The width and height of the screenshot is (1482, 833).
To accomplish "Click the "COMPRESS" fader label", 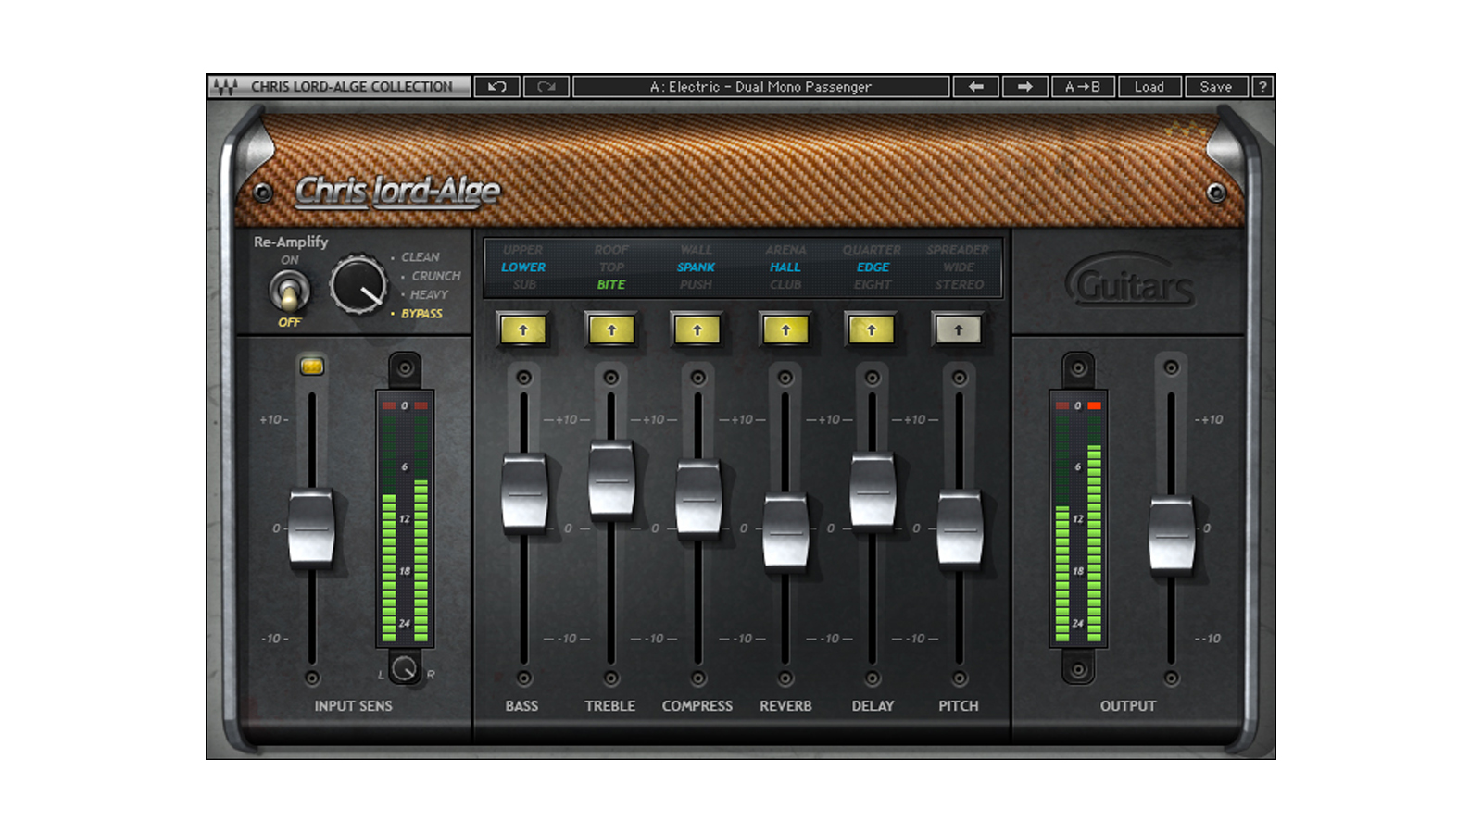I will pyautogui.click(x=697, y=706).
